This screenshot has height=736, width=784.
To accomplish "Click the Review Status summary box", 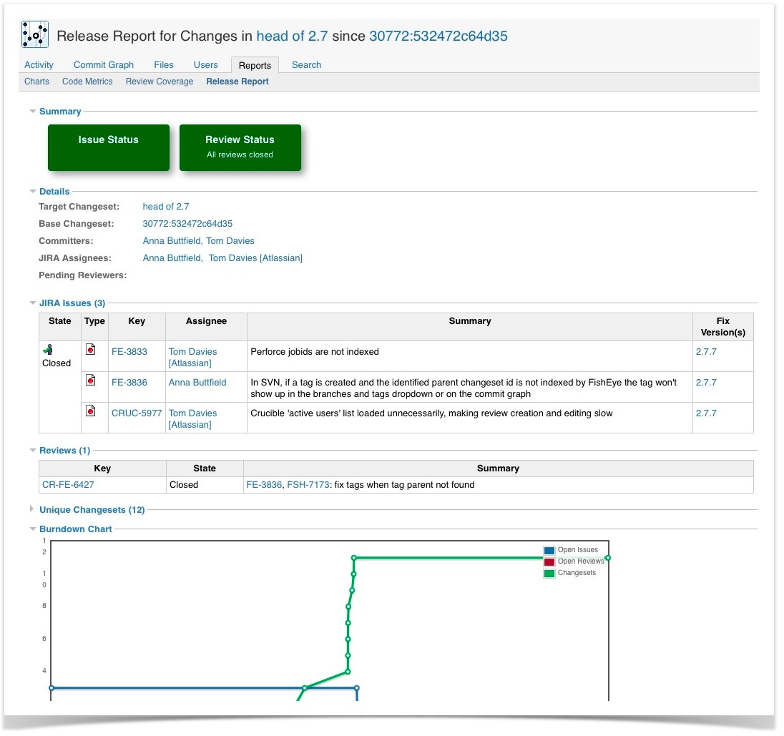I will 240,147.
